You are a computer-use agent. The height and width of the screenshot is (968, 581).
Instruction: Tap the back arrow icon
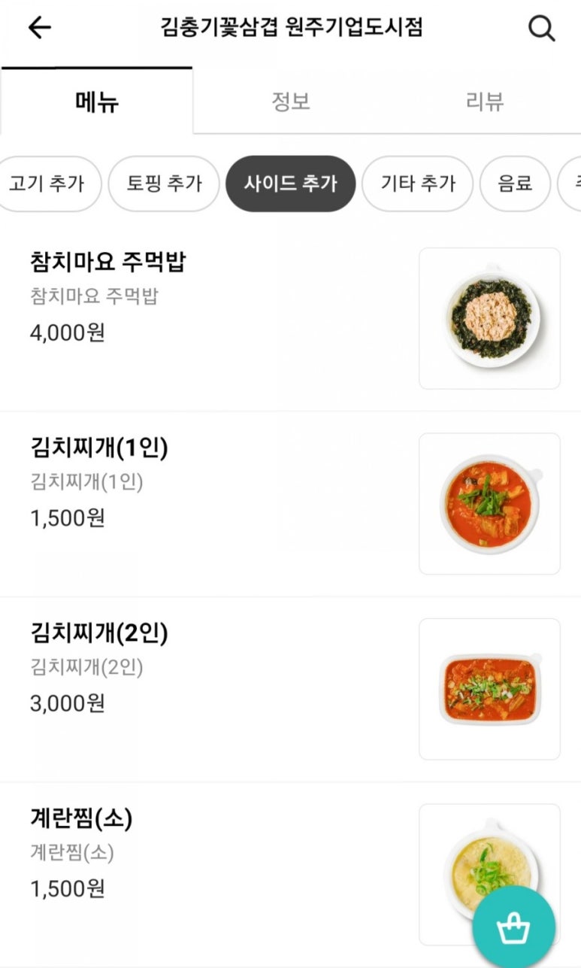[x=40, y=28]
